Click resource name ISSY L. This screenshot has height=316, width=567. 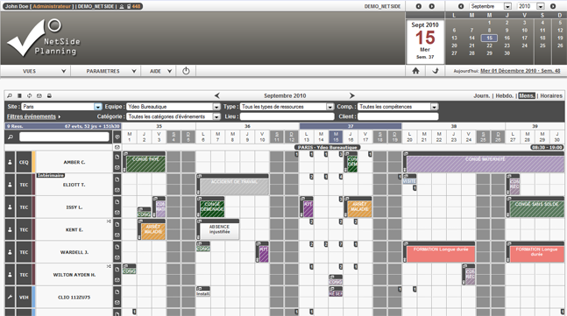tap(74, 207)
